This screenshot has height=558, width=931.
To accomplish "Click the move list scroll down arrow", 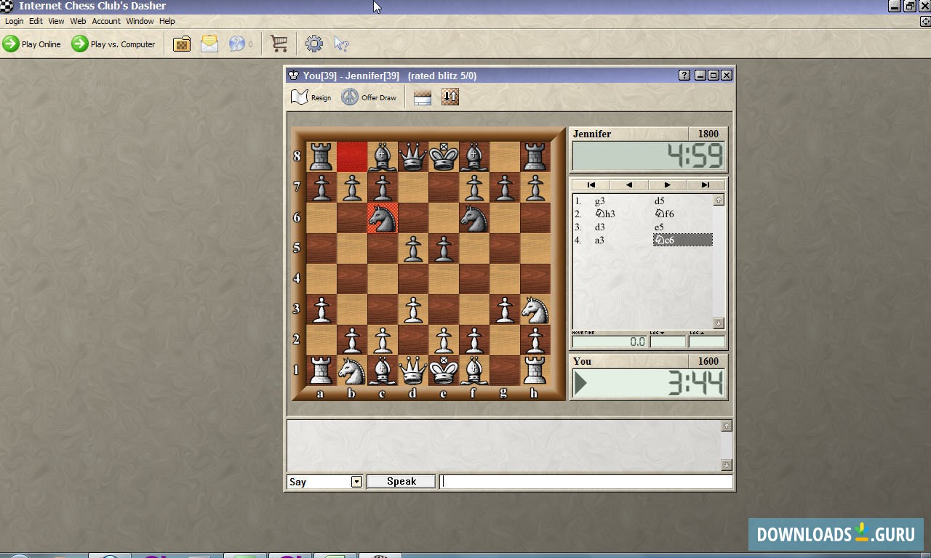I will (x=719, y=323).
